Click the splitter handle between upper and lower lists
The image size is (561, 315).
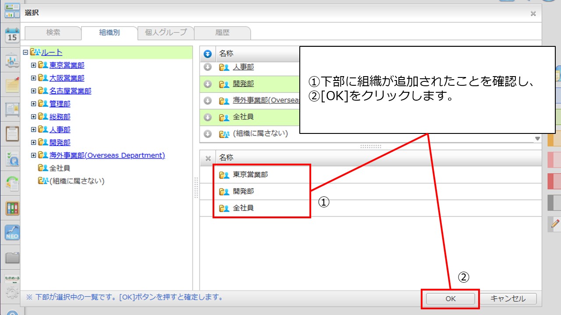point(370,146)
